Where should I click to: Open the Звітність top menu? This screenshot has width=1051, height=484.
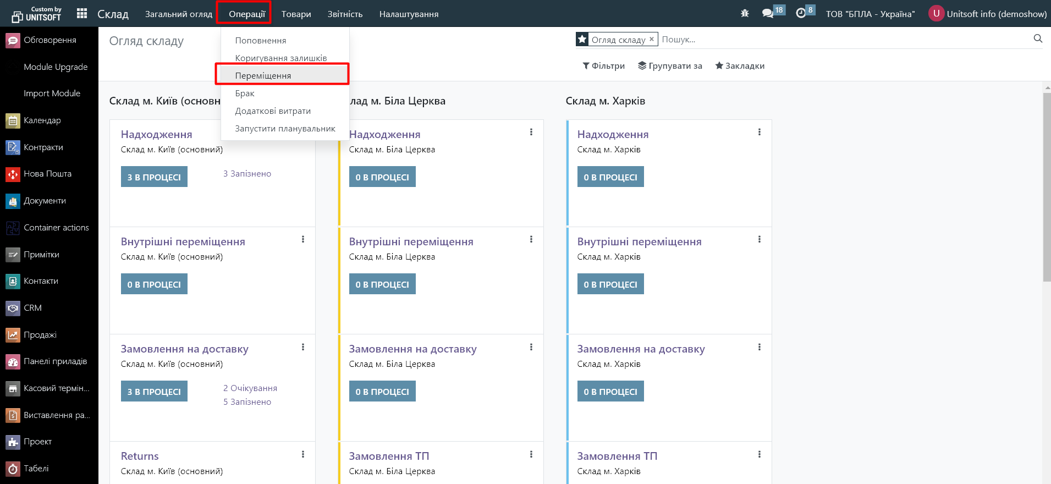[345, 14]
